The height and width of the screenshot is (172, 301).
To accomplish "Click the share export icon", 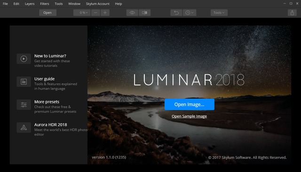I will (292, 13).
